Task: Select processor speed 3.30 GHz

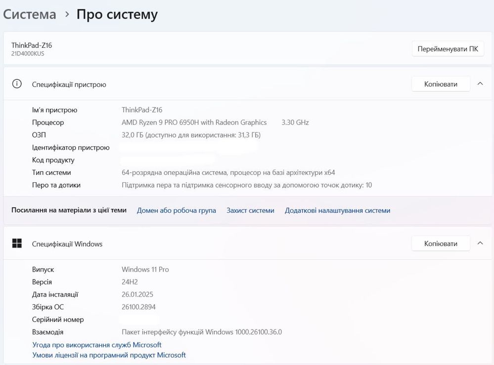Action: pos(295,122)
